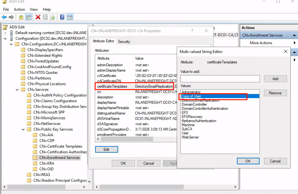
Task: Click the red Delete X icon
Action: point(38,17)
